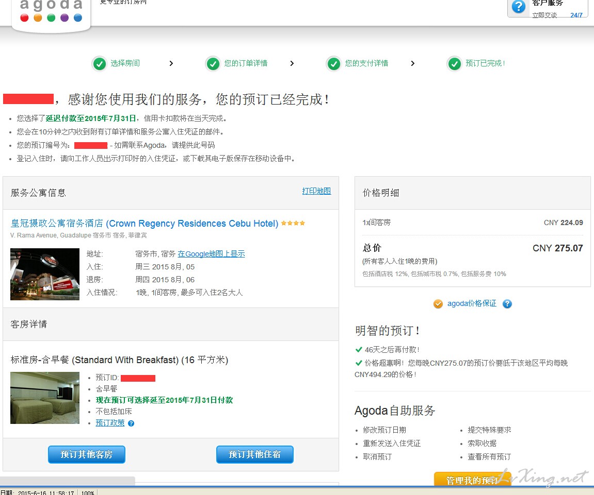
Task: Click the help icon beside 预订政策
Action: (x=131, y=423)
